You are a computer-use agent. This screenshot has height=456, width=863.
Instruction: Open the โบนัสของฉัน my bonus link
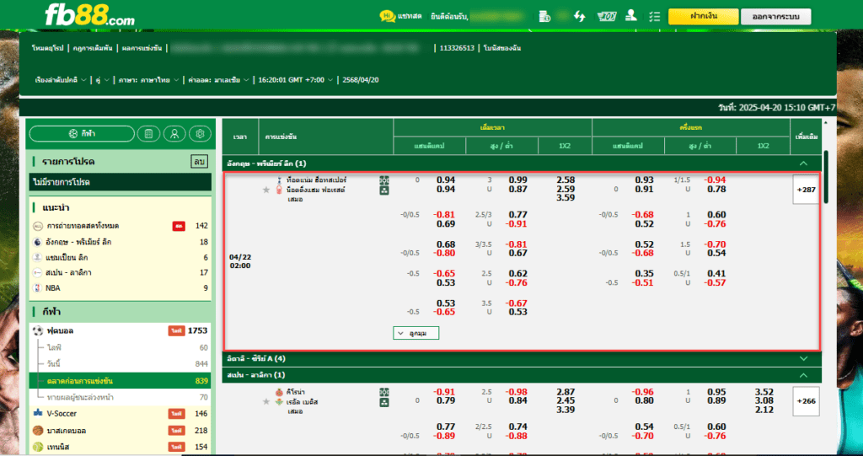coord(502,48)
